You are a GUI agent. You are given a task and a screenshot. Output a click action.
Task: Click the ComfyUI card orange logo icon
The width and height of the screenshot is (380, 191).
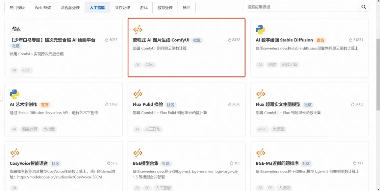pyautogui.click(x=138, y=30)
